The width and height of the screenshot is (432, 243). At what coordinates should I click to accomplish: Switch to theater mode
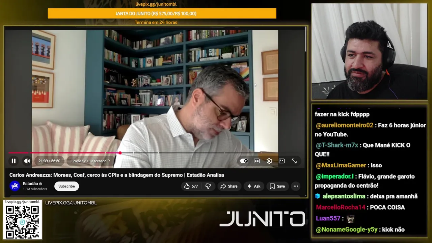tap(281, 161)
